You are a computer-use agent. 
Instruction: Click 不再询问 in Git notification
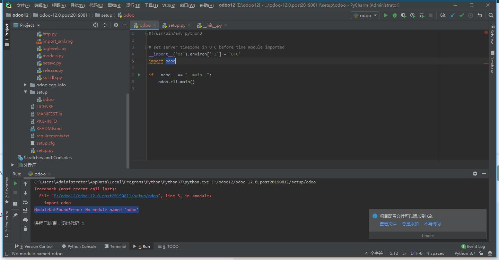point(432,224)
